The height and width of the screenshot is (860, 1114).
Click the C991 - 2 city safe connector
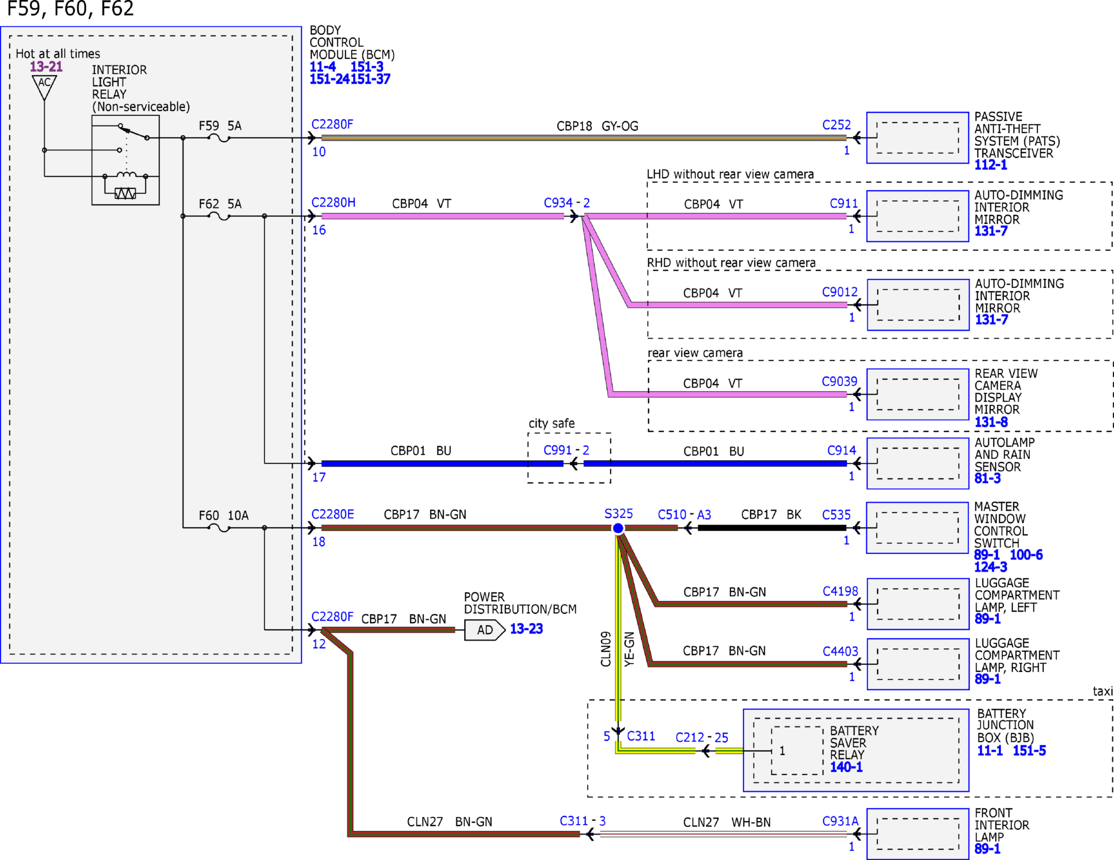point(566,450)
